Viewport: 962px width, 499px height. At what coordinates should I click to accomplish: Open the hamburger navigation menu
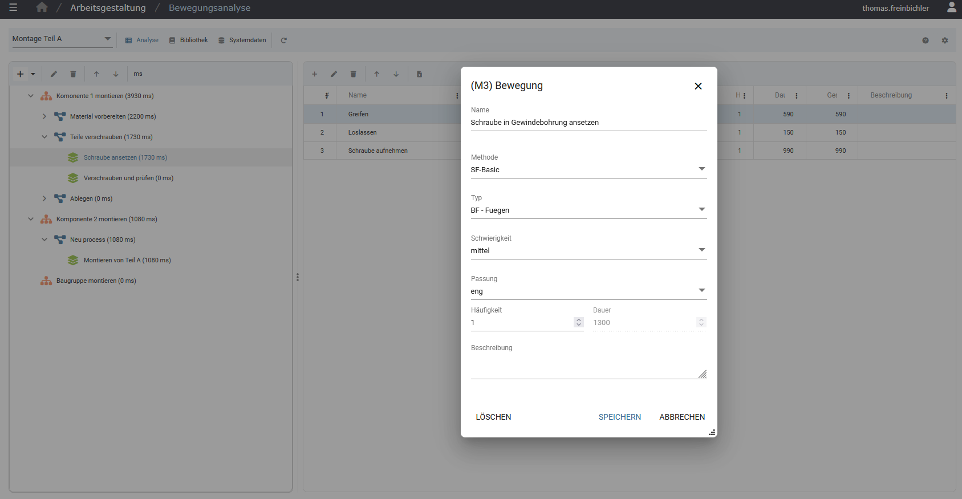[13, 8]
